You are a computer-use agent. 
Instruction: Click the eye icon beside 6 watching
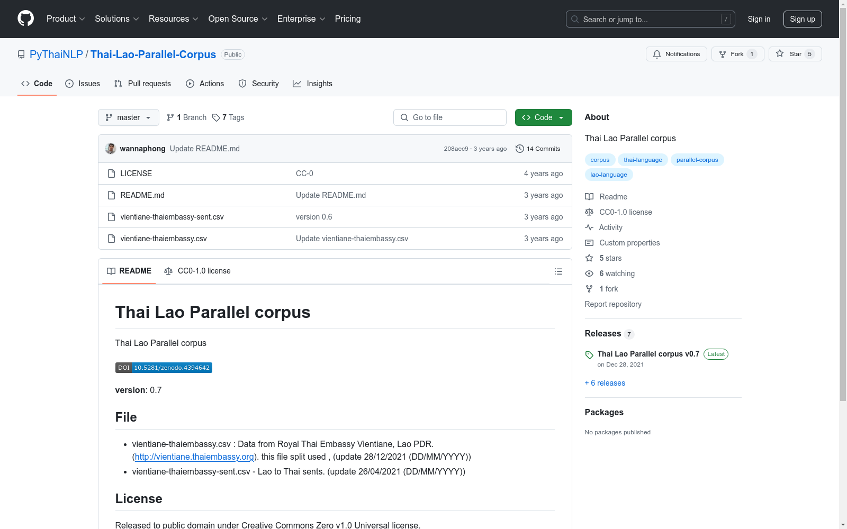pyautogui.click(x=589, y=273)
